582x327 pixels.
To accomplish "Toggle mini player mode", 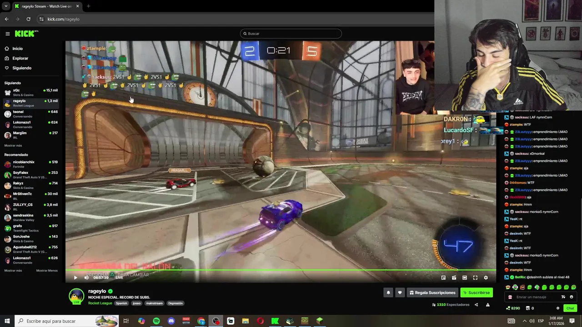I will pos(454,277).
